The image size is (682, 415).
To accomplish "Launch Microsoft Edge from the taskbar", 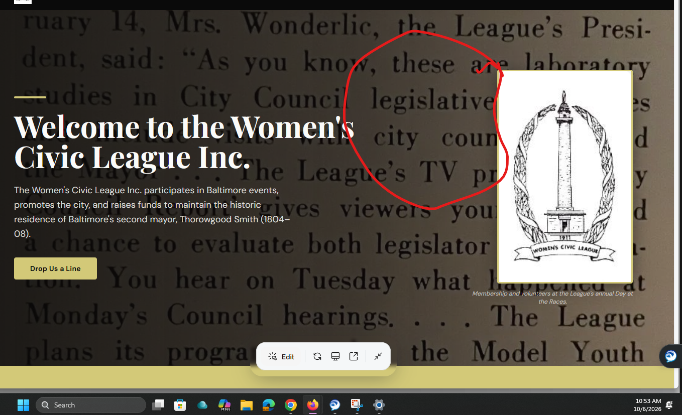I will tap(269, 405).
